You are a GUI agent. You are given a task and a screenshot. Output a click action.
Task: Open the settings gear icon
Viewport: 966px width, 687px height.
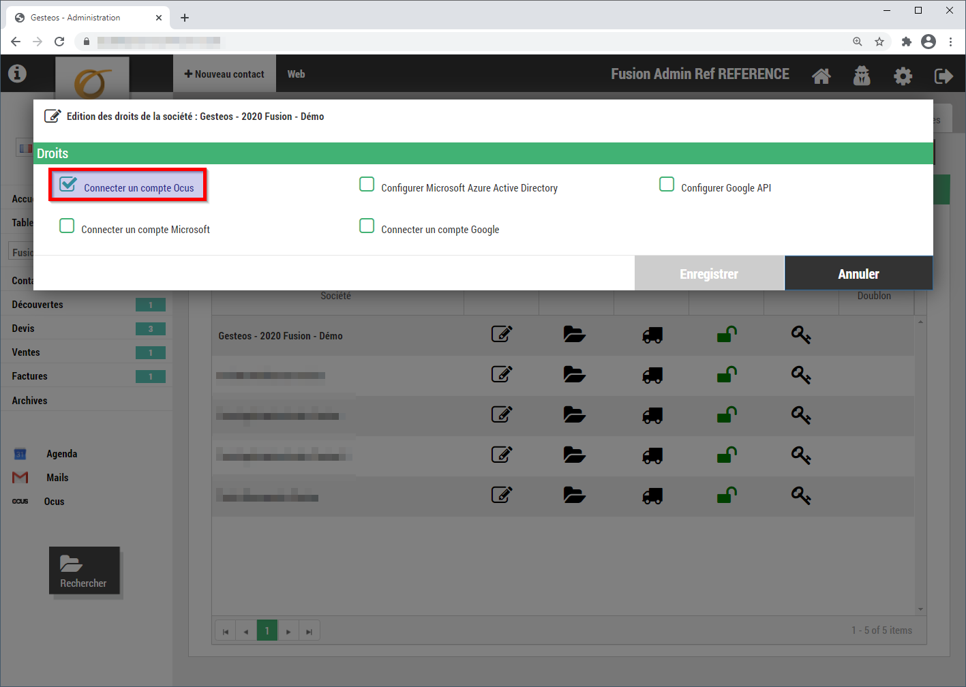click(x=903, y=76)
